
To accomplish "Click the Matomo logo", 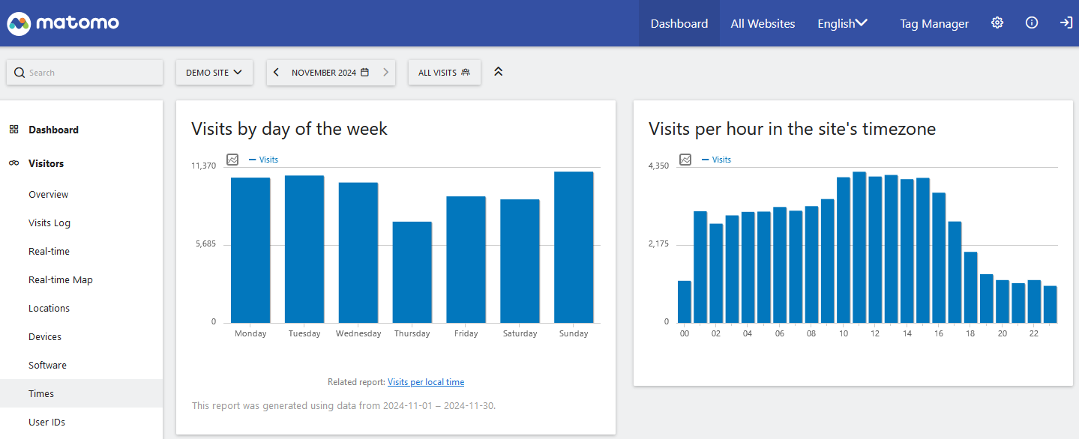I will tap(62, 23).
